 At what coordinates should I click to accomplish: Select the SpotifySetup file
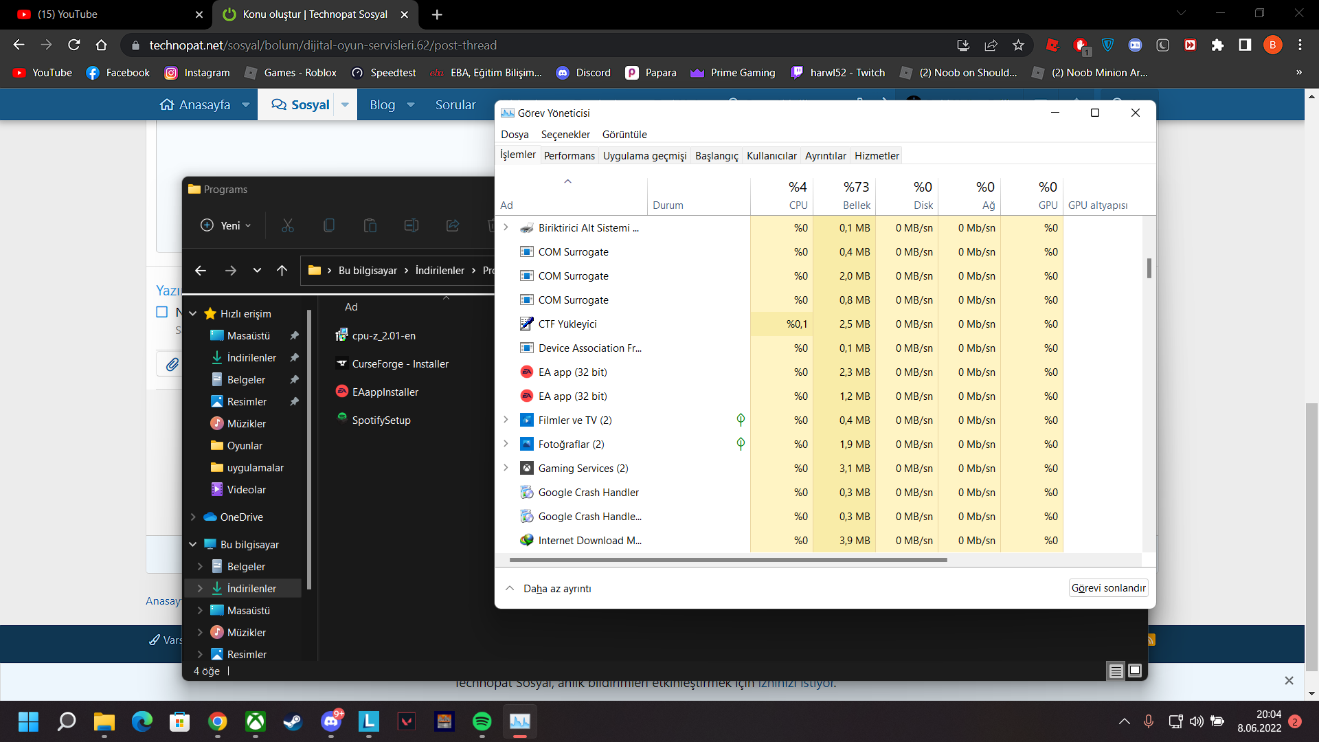point(381,420)
